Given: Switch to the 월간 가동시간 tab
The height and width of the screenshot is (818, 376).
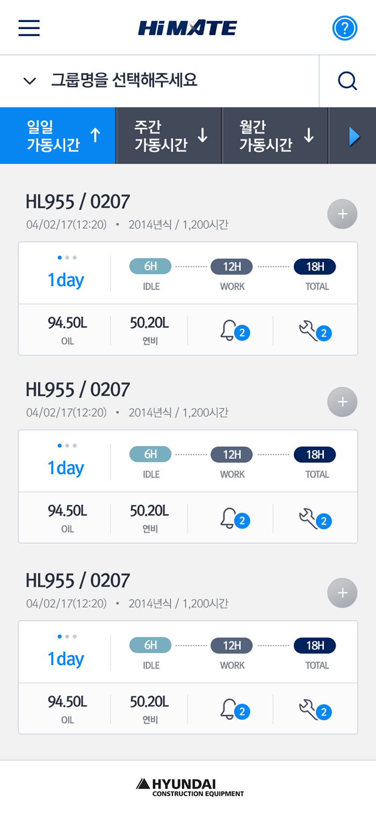Looking at the screenshot, I should point(275,136).
